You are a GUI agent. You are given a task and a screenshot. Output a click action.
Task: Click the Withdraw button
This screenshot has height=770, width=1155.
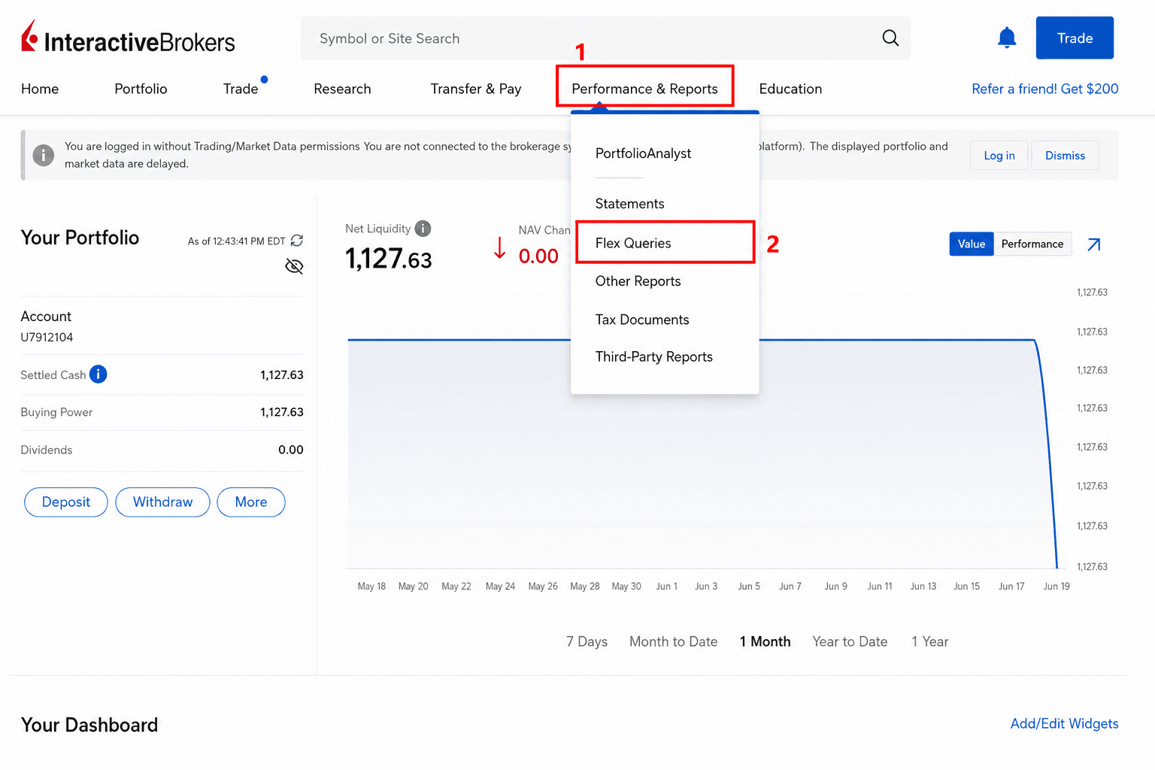(162, 502)
